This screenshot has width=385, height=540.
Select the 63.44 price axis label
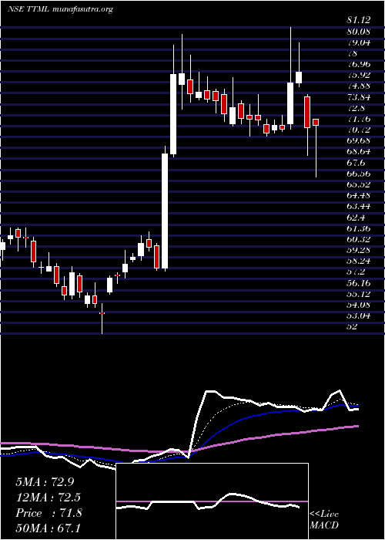[358, 207]
